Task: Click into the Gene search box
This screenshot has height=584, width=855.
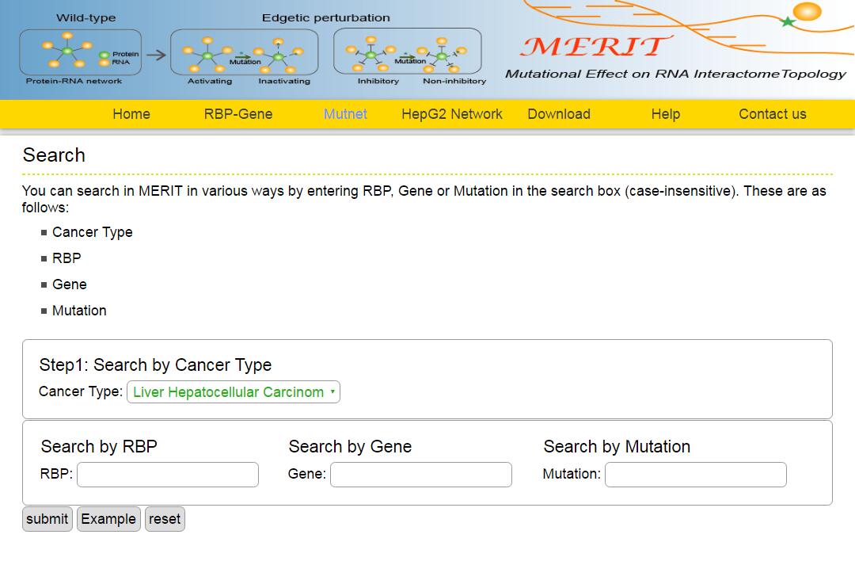Action: coord(421,475)
